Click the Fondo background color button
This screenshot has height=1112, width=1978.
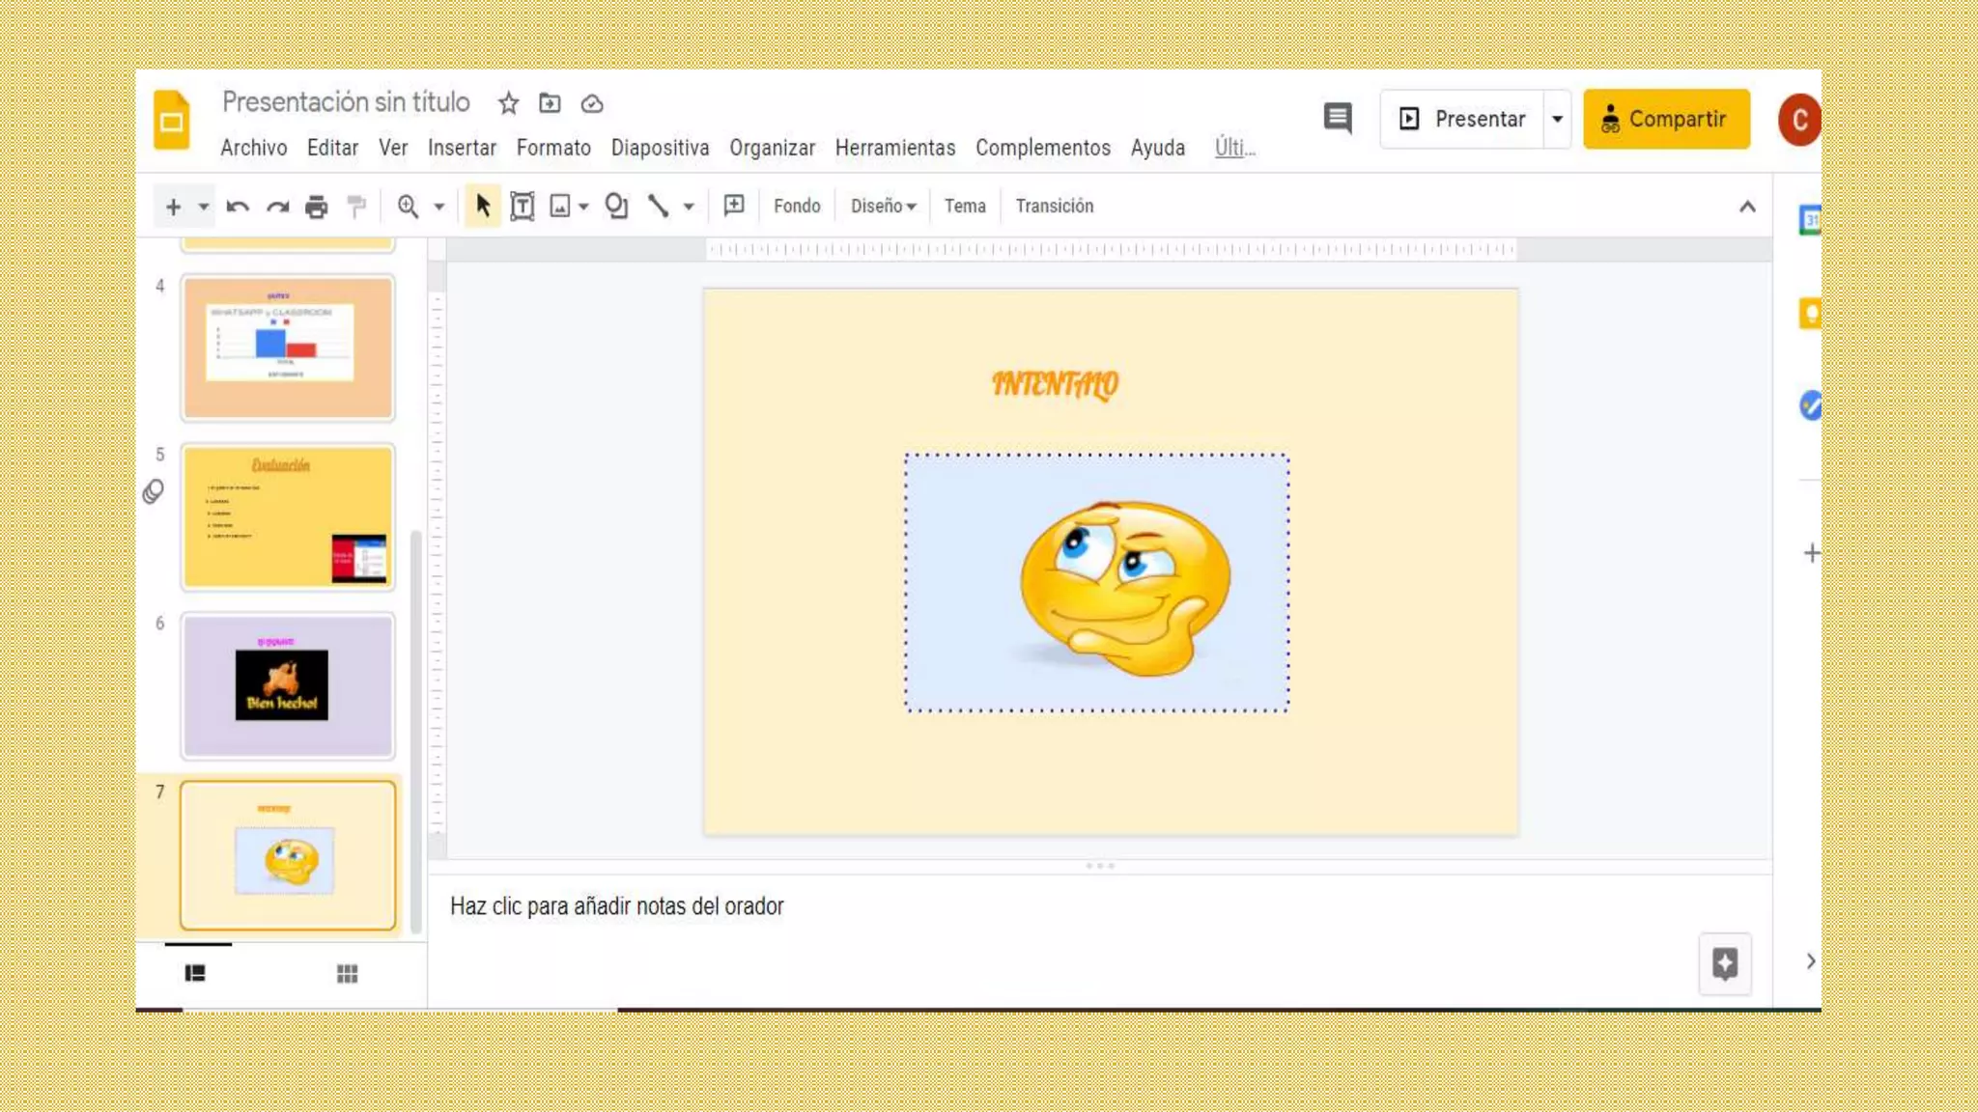pyautogui.click(x=797, y=207)
